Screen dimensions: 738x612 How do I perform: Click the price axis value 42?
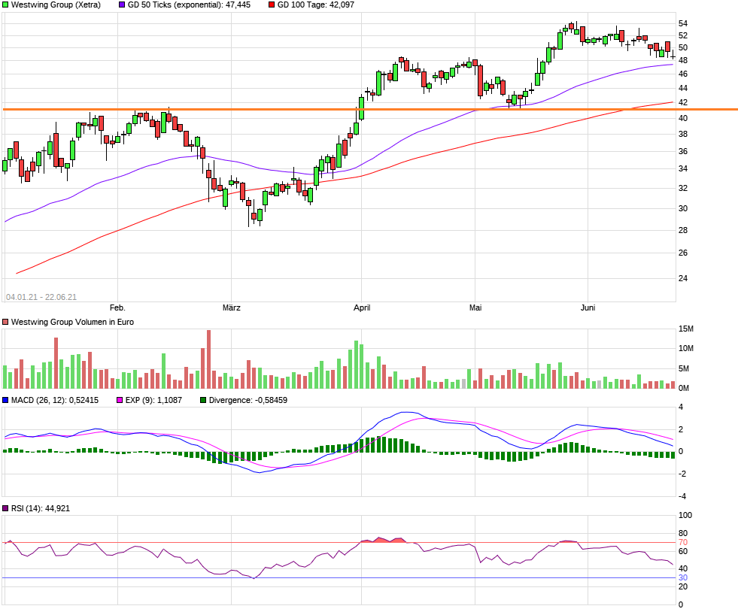[683, 102]
